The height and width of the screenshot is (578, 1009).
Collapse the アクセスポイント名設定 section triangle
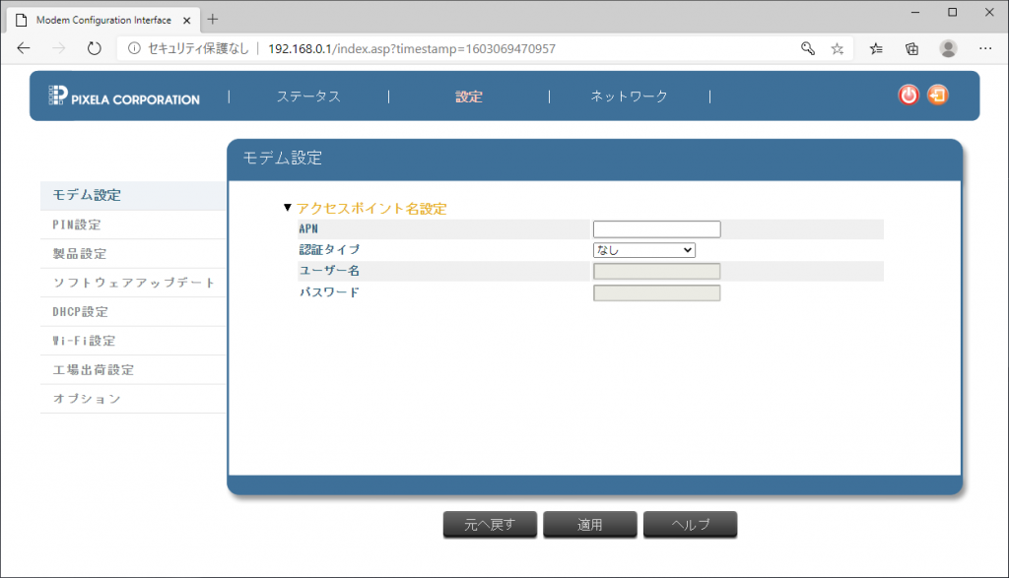click(x=288, y=209)
